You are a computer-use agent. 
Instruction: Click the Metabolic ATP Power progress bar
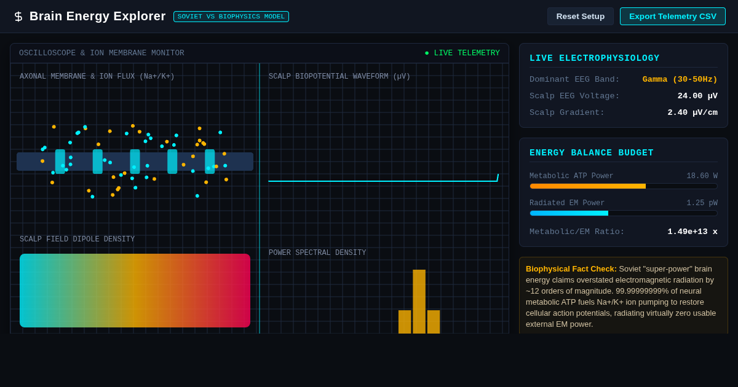click(624, 186)
